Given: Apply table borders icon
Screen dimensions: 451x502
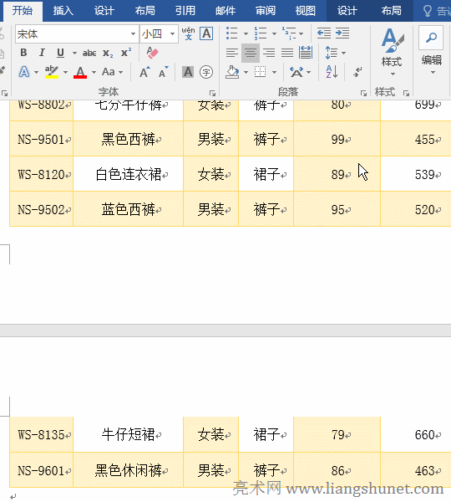Looking at the screenshot, I should click(261, 72).
